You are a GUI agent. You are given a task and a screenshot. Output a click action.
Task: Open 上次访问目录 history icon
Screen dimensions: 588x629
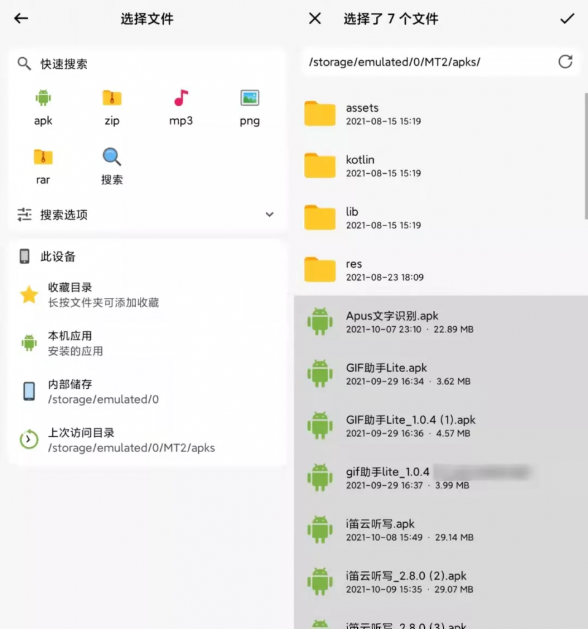point(29,440)
